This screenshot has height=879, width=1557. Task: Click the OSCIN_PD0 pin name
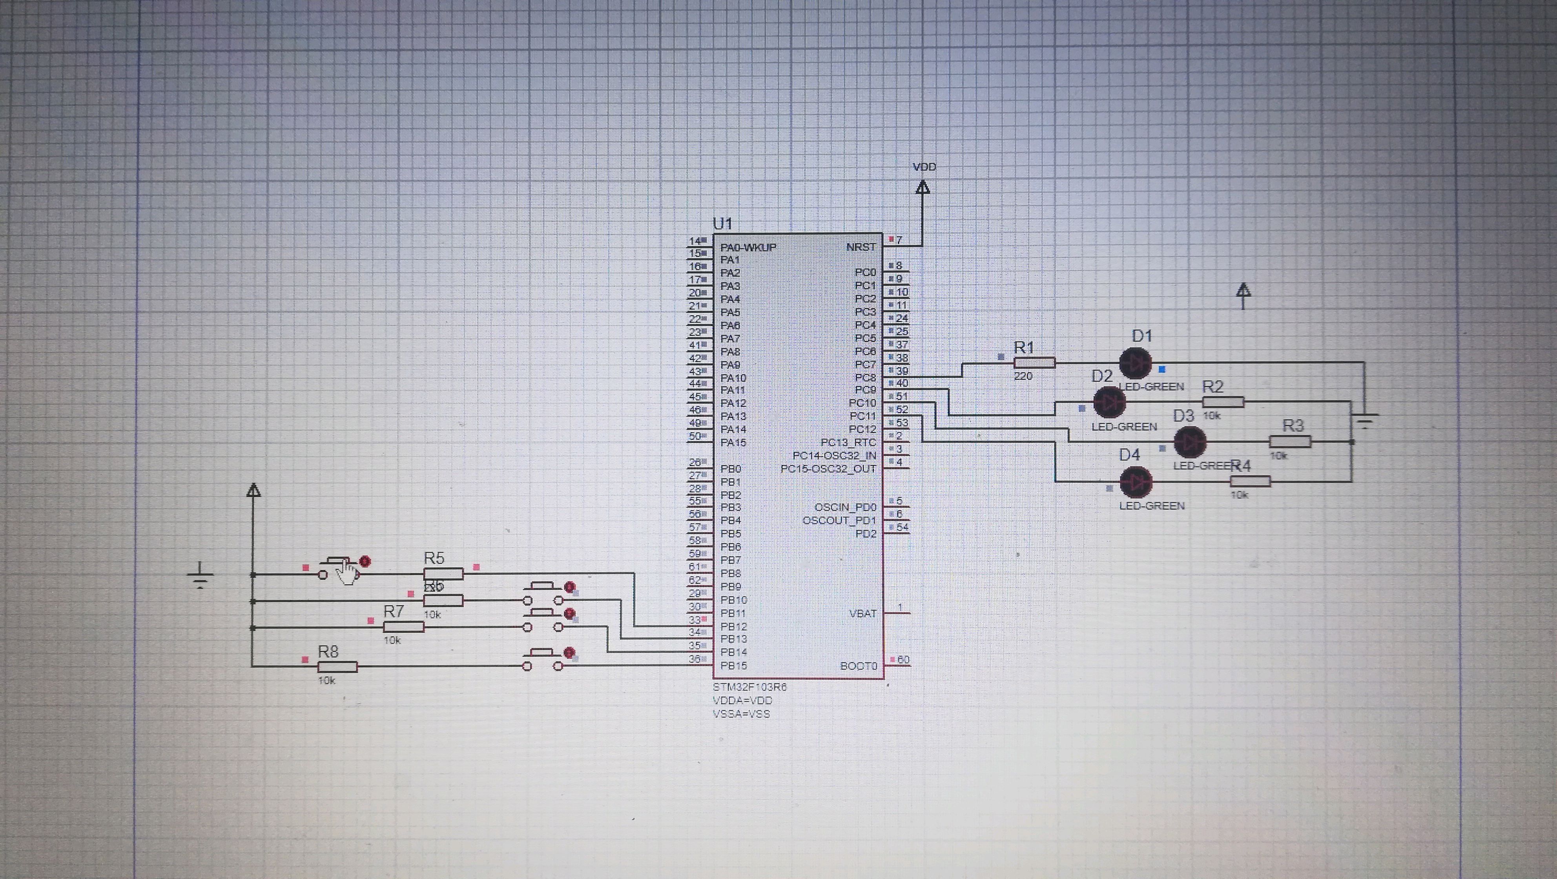click(845, 508)
